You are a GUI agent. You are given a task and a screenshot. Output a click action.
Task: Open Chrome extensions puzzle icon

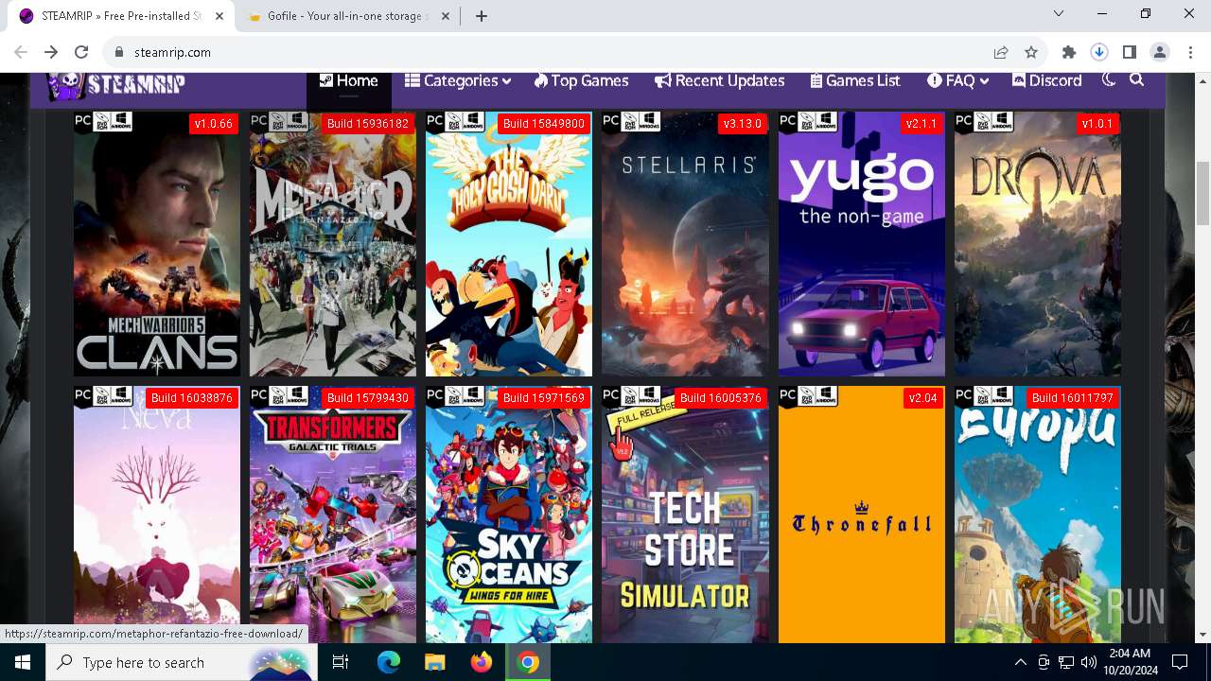click(x=1069, y=52)
